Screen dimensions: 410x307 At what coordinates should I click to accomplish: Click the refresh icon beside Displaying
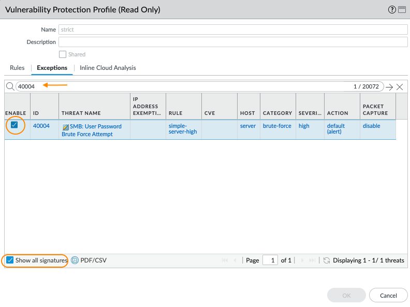[x=327, y=260]
